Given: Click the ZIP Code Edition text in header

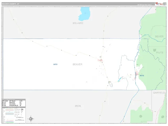Looking at the screenshot, I should 144,5.
